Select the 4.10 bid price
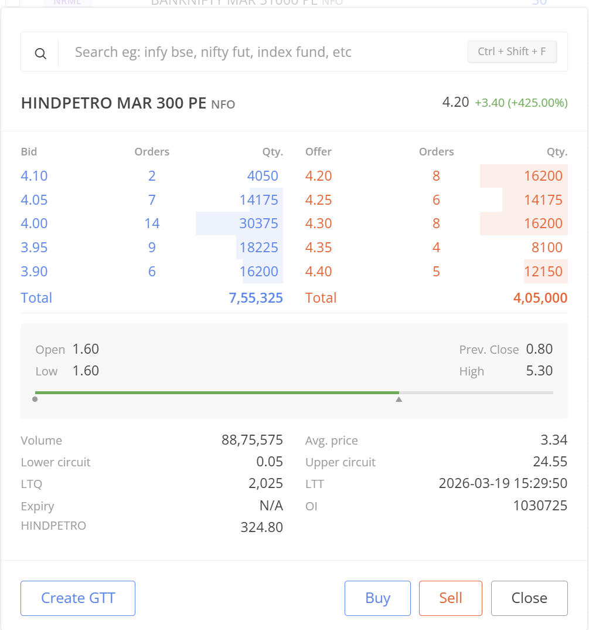 pyautogui.click(x=34, y=176)
